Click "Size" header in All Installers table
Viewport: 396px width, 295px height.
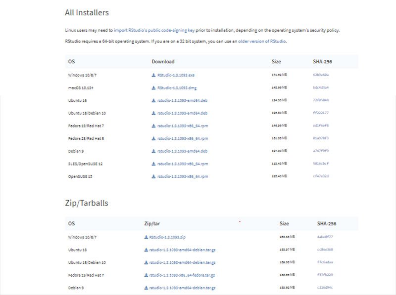tap(276, 62)
